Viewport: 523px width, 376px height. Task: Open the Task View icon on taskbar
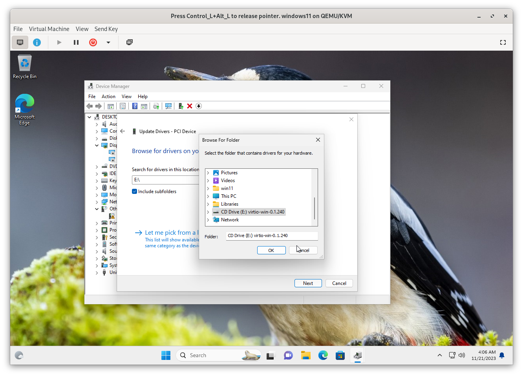(x=271, y=355)
